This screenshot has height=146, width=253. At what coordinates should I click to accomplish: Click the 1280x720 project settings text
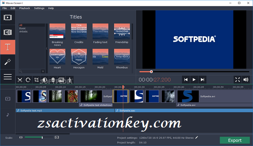pos(166,138)
